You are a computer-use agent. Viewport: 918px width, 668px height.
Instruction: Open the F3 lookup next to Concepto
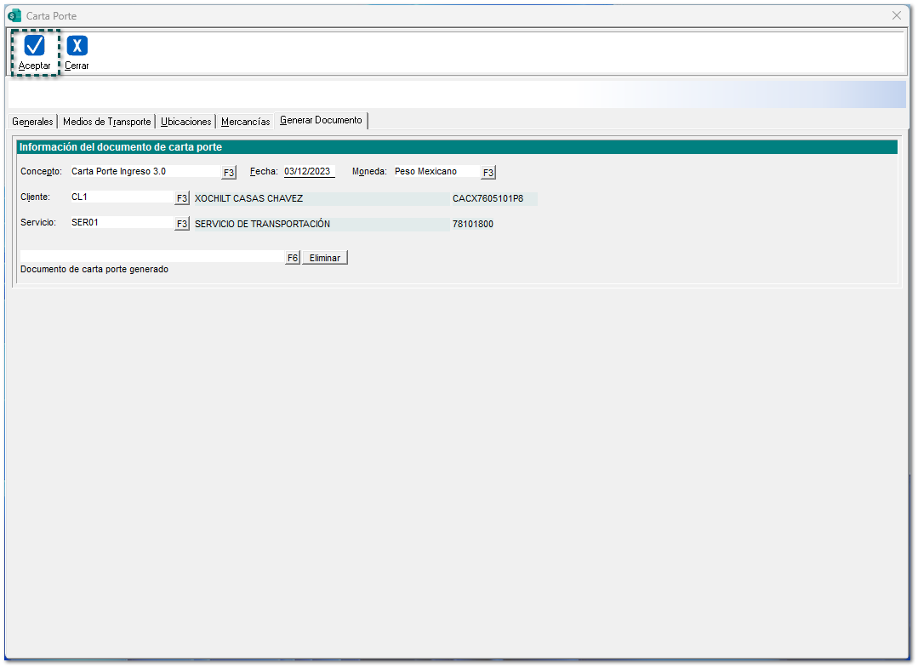pos(229,173)
